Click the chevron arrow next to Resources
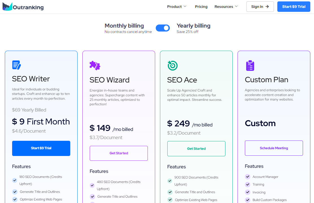 click(x=236, y=6)
